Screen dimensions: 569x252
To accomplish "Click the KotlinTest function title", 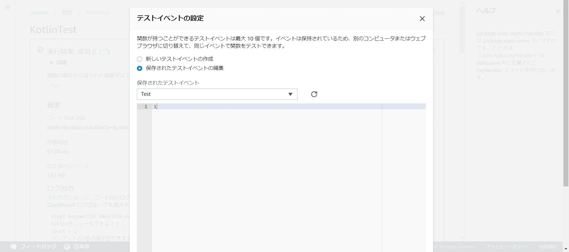I will [x=53, y=30].
